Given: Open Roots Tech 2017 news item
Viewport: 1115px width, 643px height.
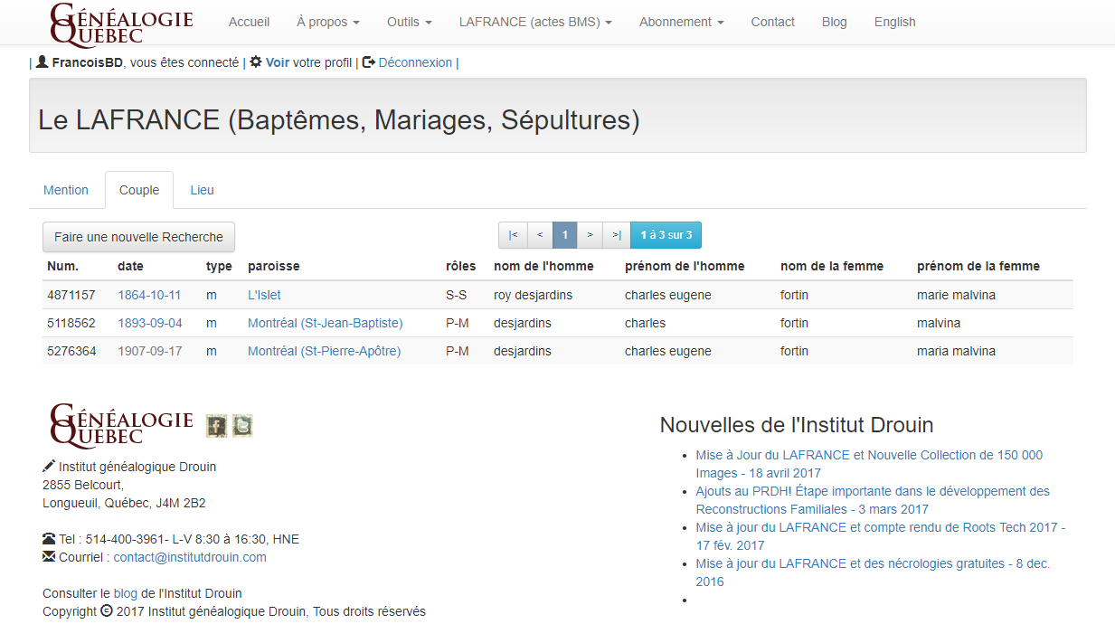Looking at the screenshot, I should pos(881,536).
